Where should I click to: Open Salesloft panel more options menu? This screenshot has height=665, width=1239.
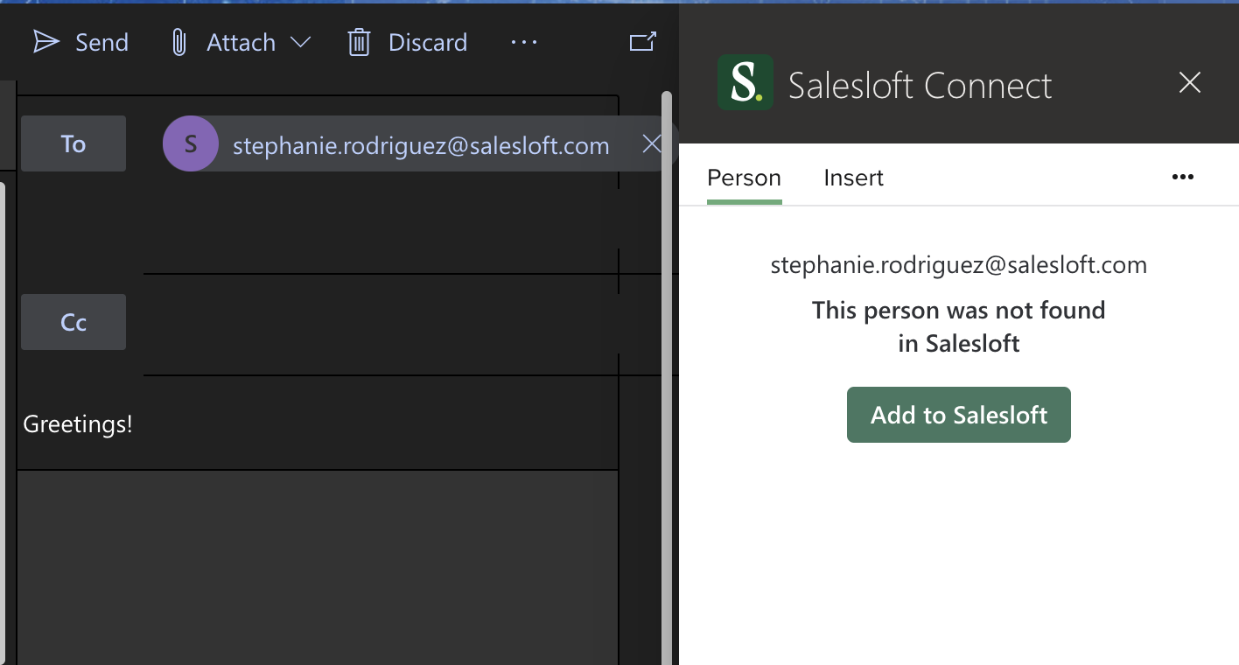pyautogui.click(x=1183, y=177)
